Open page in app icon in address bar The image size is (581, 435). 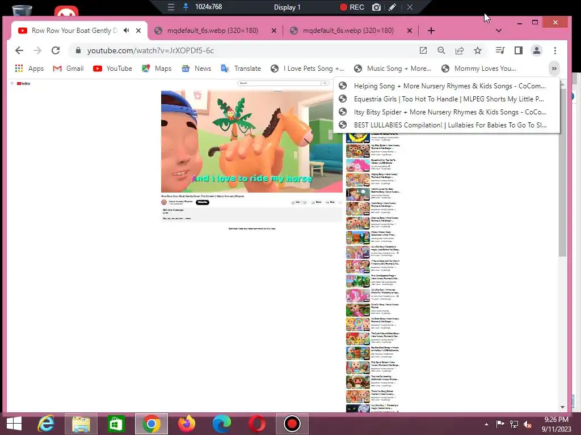pyautogui.click(x=423, y=50)
